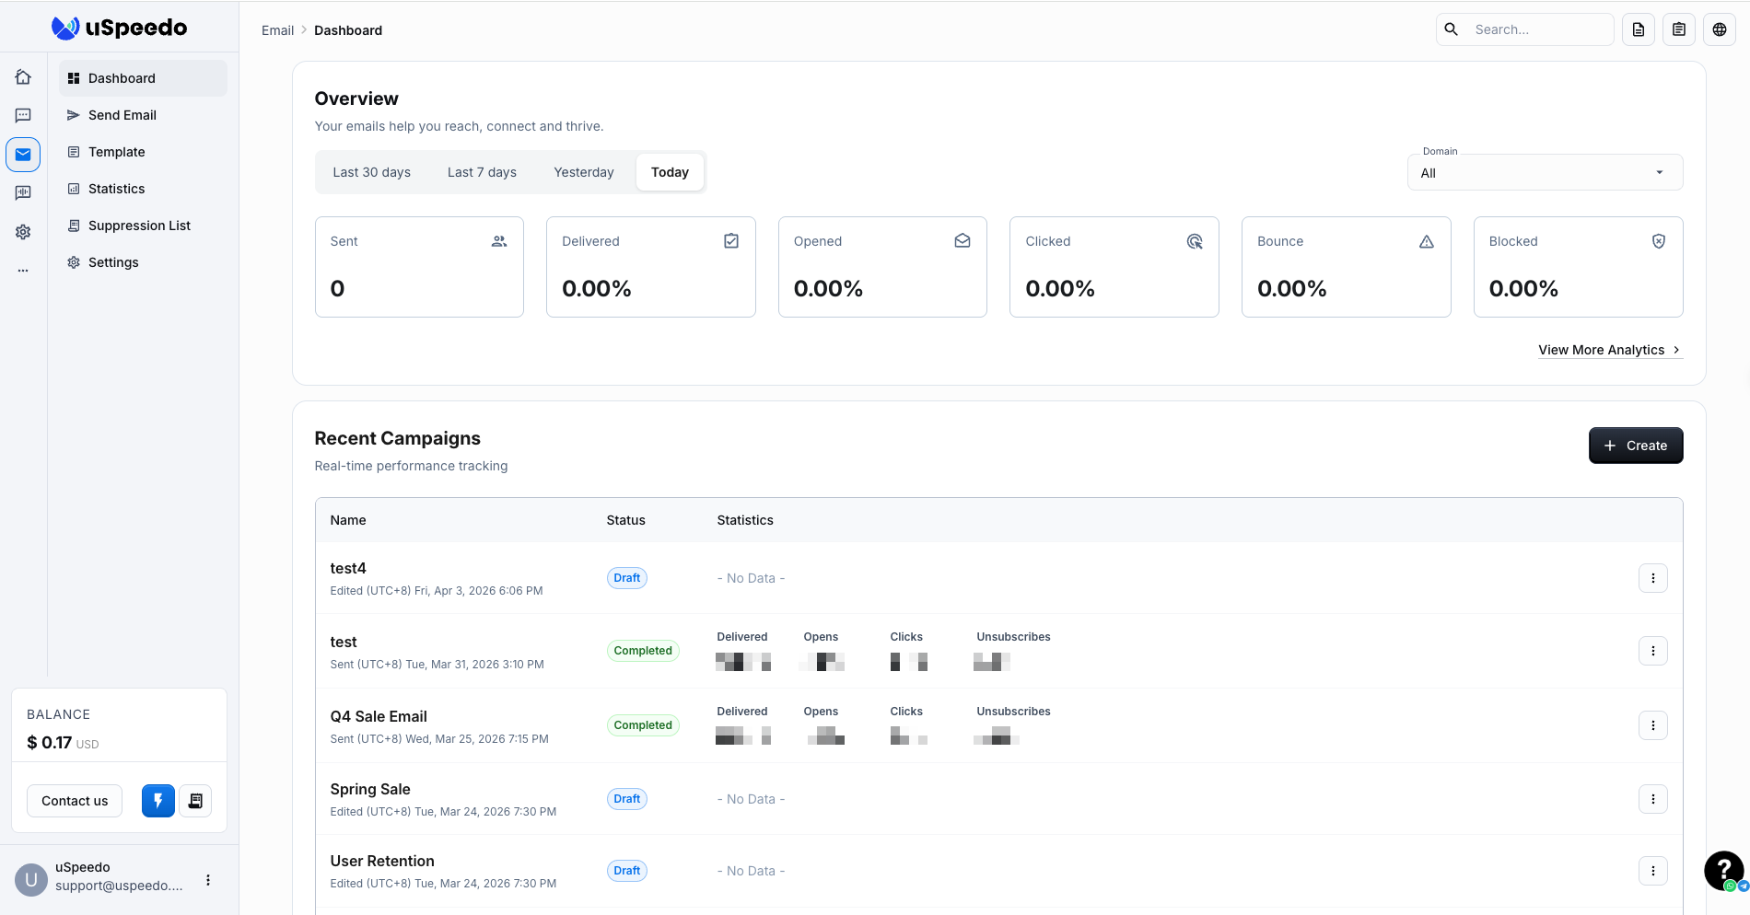Switch to Last 30 days tab
Image resolution: width=1750 pixels, height=915 pixels.
tap(371, 172)
